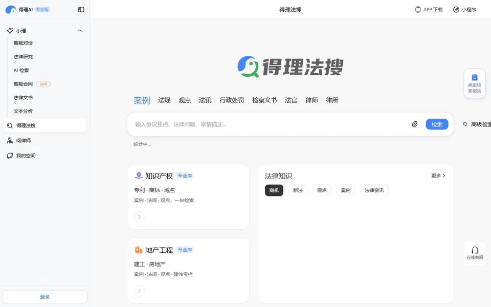Open the 小程序 link text
This screenshot has height=307, width=491.
click(x=469, y=10)
